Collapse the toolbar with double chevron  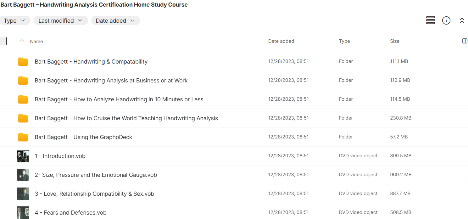click(x=462, y=20)
